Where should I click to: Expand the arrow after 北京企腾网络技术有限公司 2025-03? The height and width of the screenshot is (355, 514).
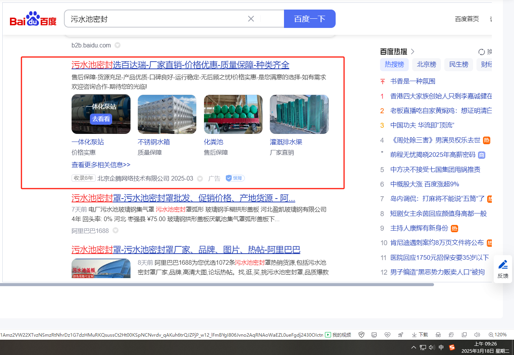[x=200, y=179]
